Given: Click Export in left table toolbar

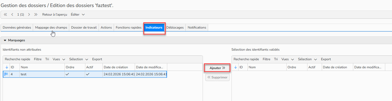Looking at the screenshot, I should pos(97,59).
